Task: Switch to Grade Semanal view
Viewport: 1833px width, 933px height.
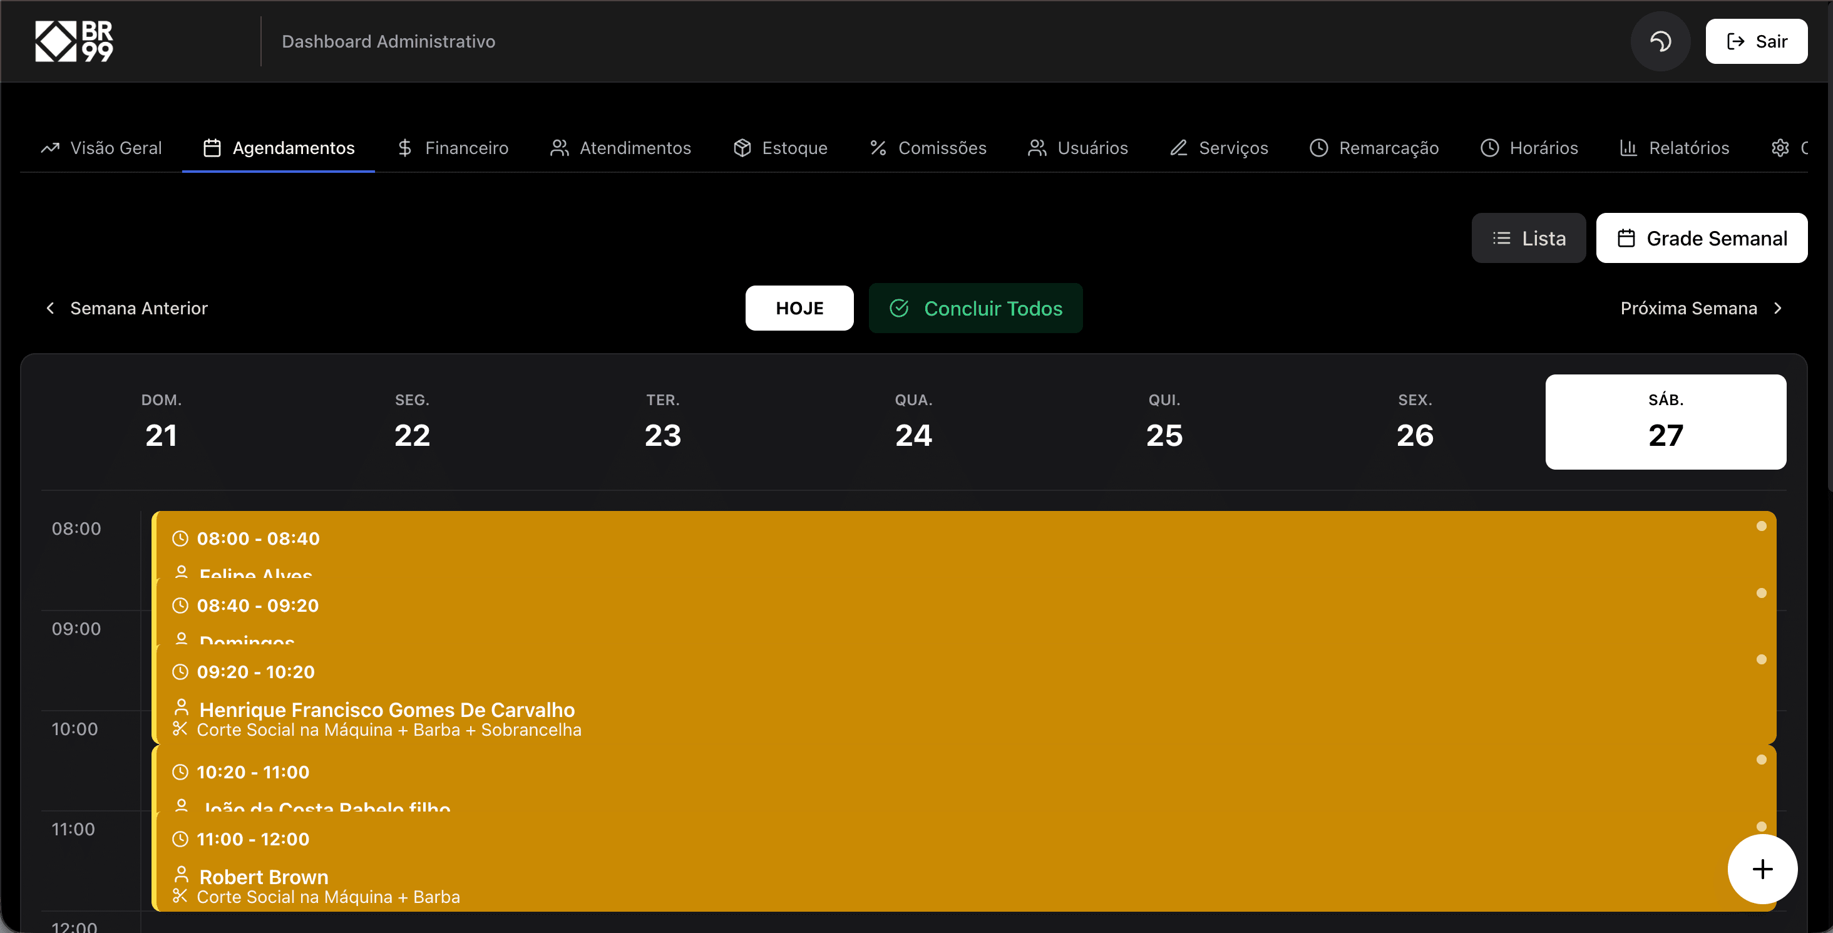Action: [1702, 239]
